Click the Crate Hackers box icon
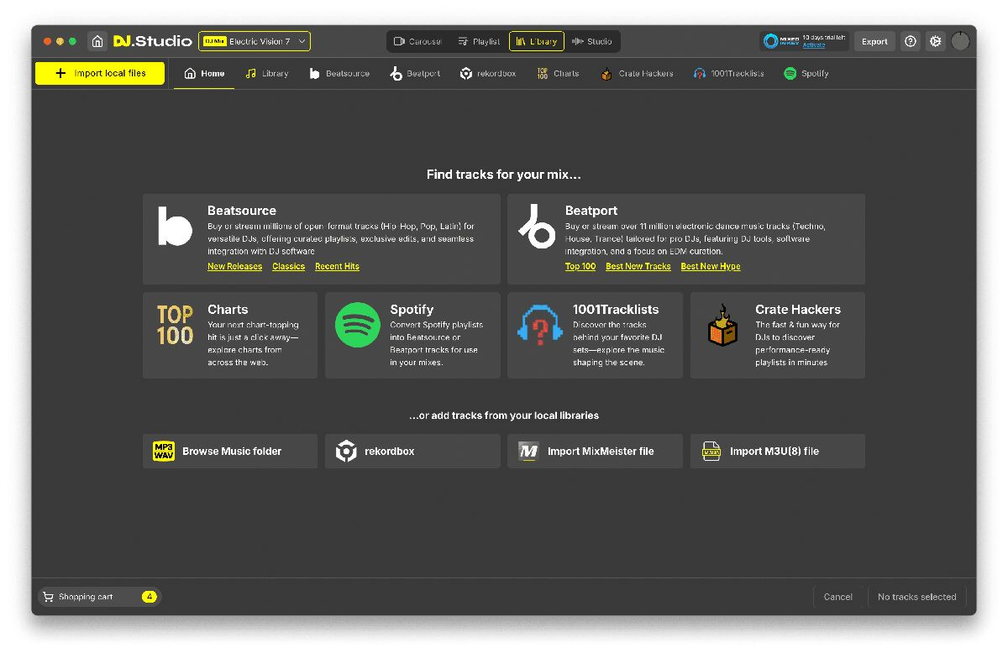Screen dimensions: 1008x653 click(722, 325)
